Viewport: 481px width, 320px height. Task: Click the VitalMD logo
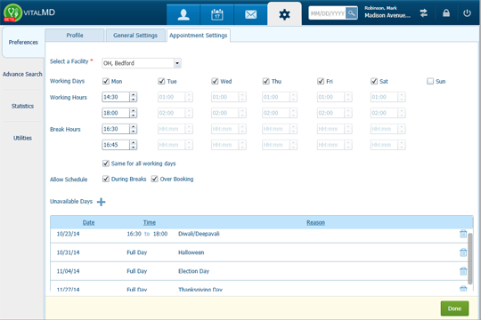click(x=29, y=12)
